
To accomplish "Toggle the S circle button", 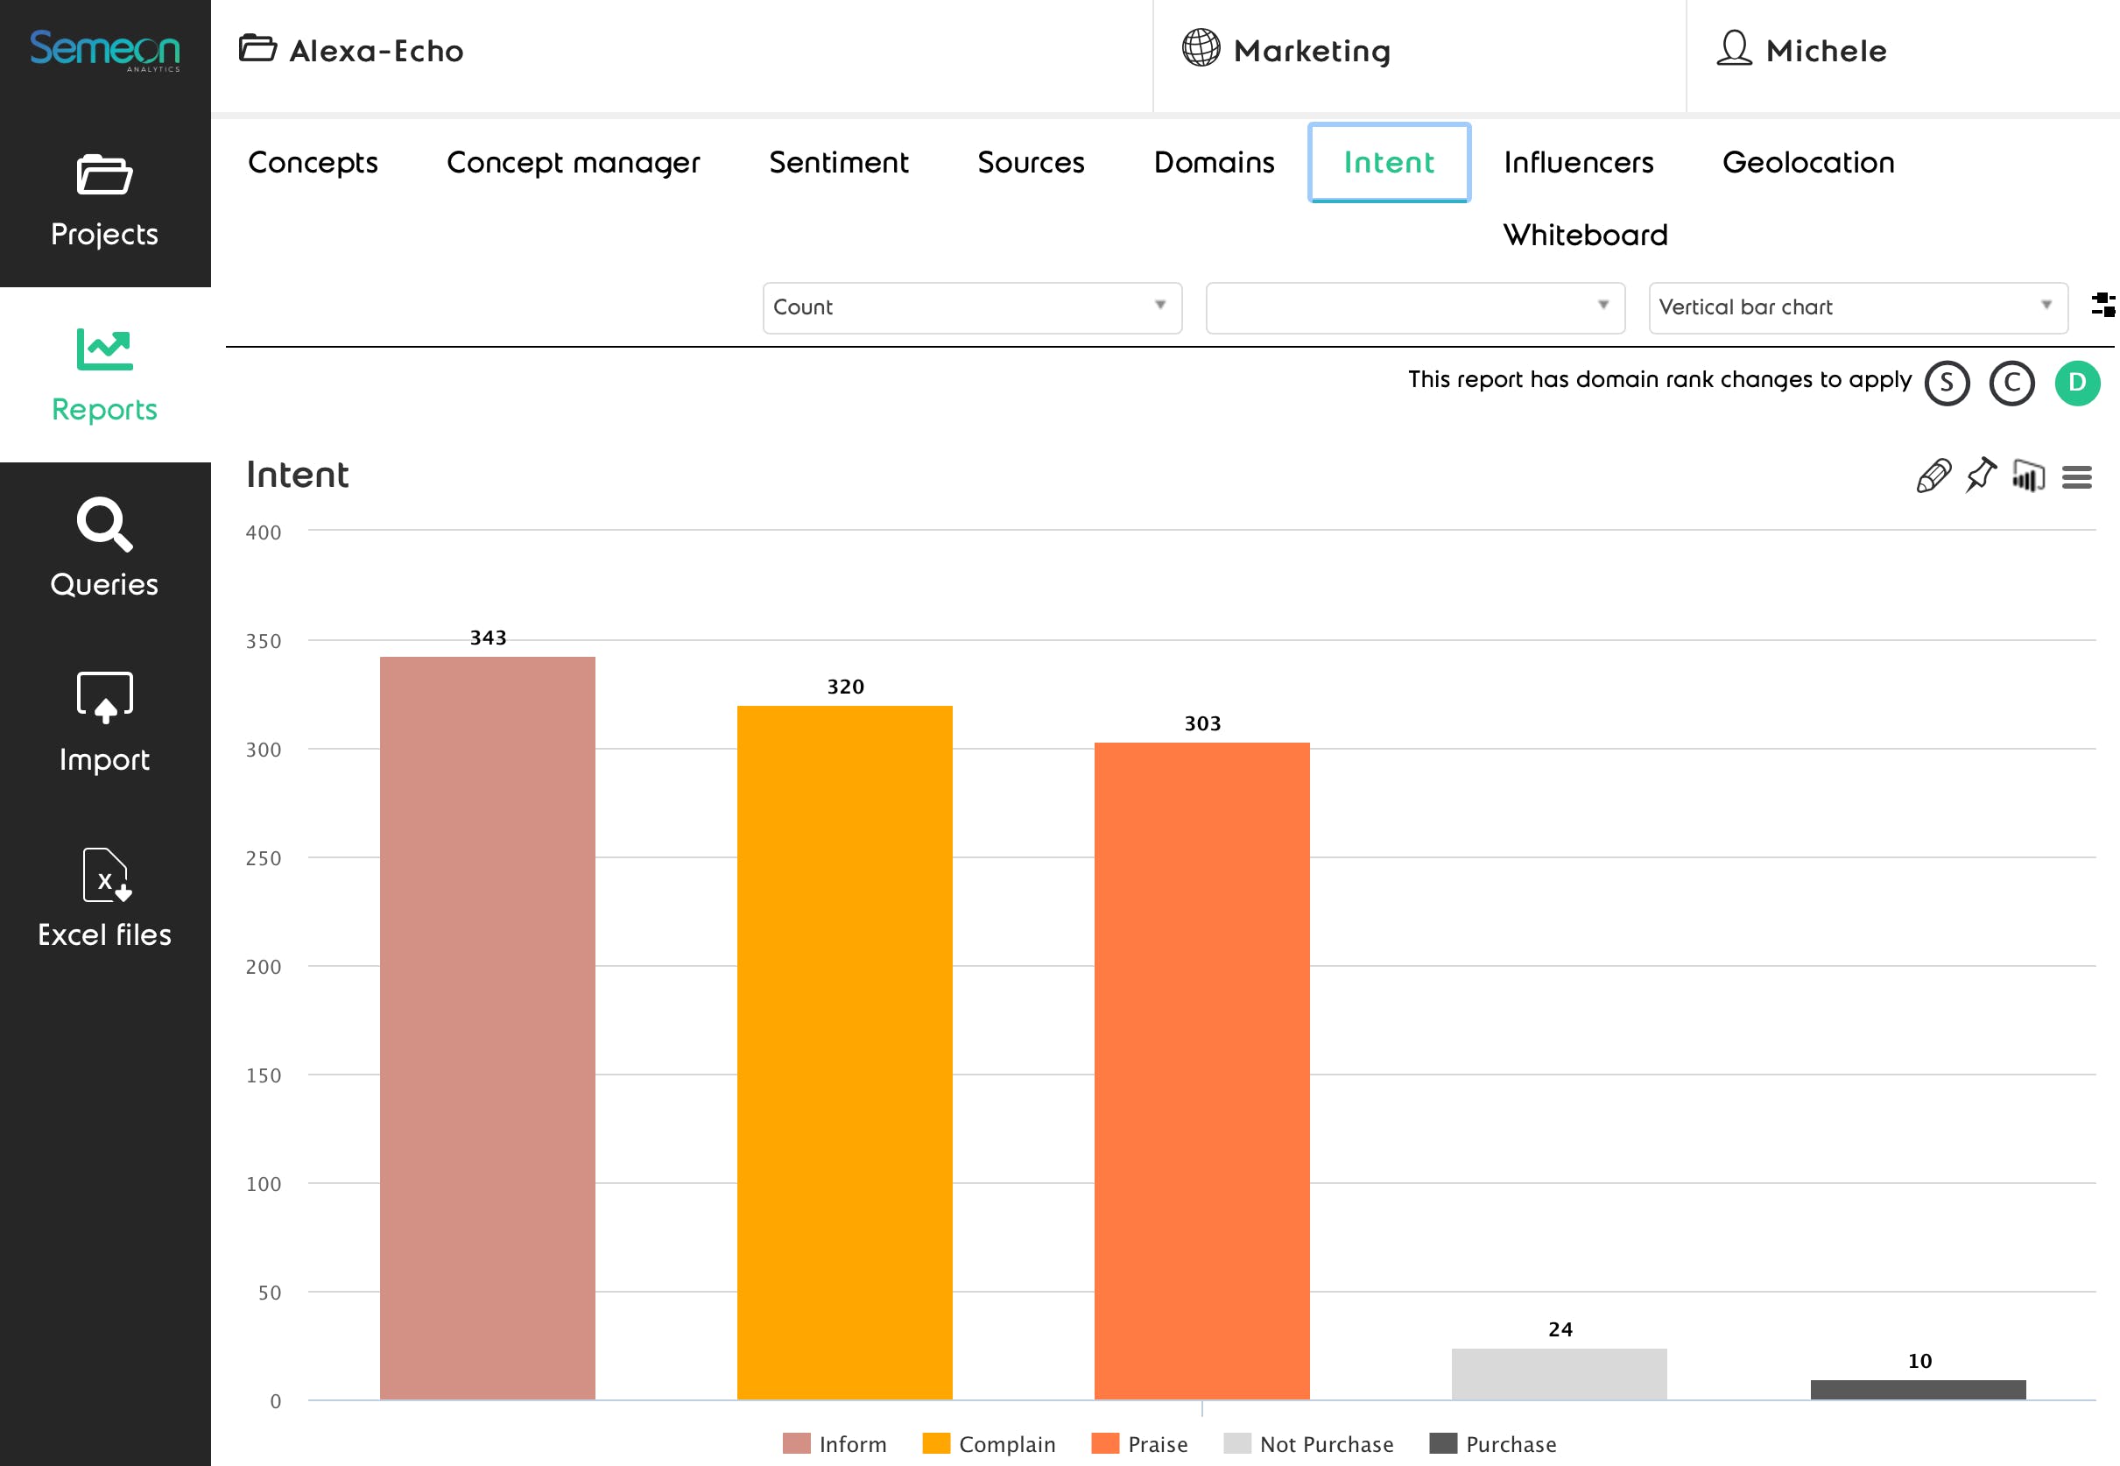I will coord(1947,383).
